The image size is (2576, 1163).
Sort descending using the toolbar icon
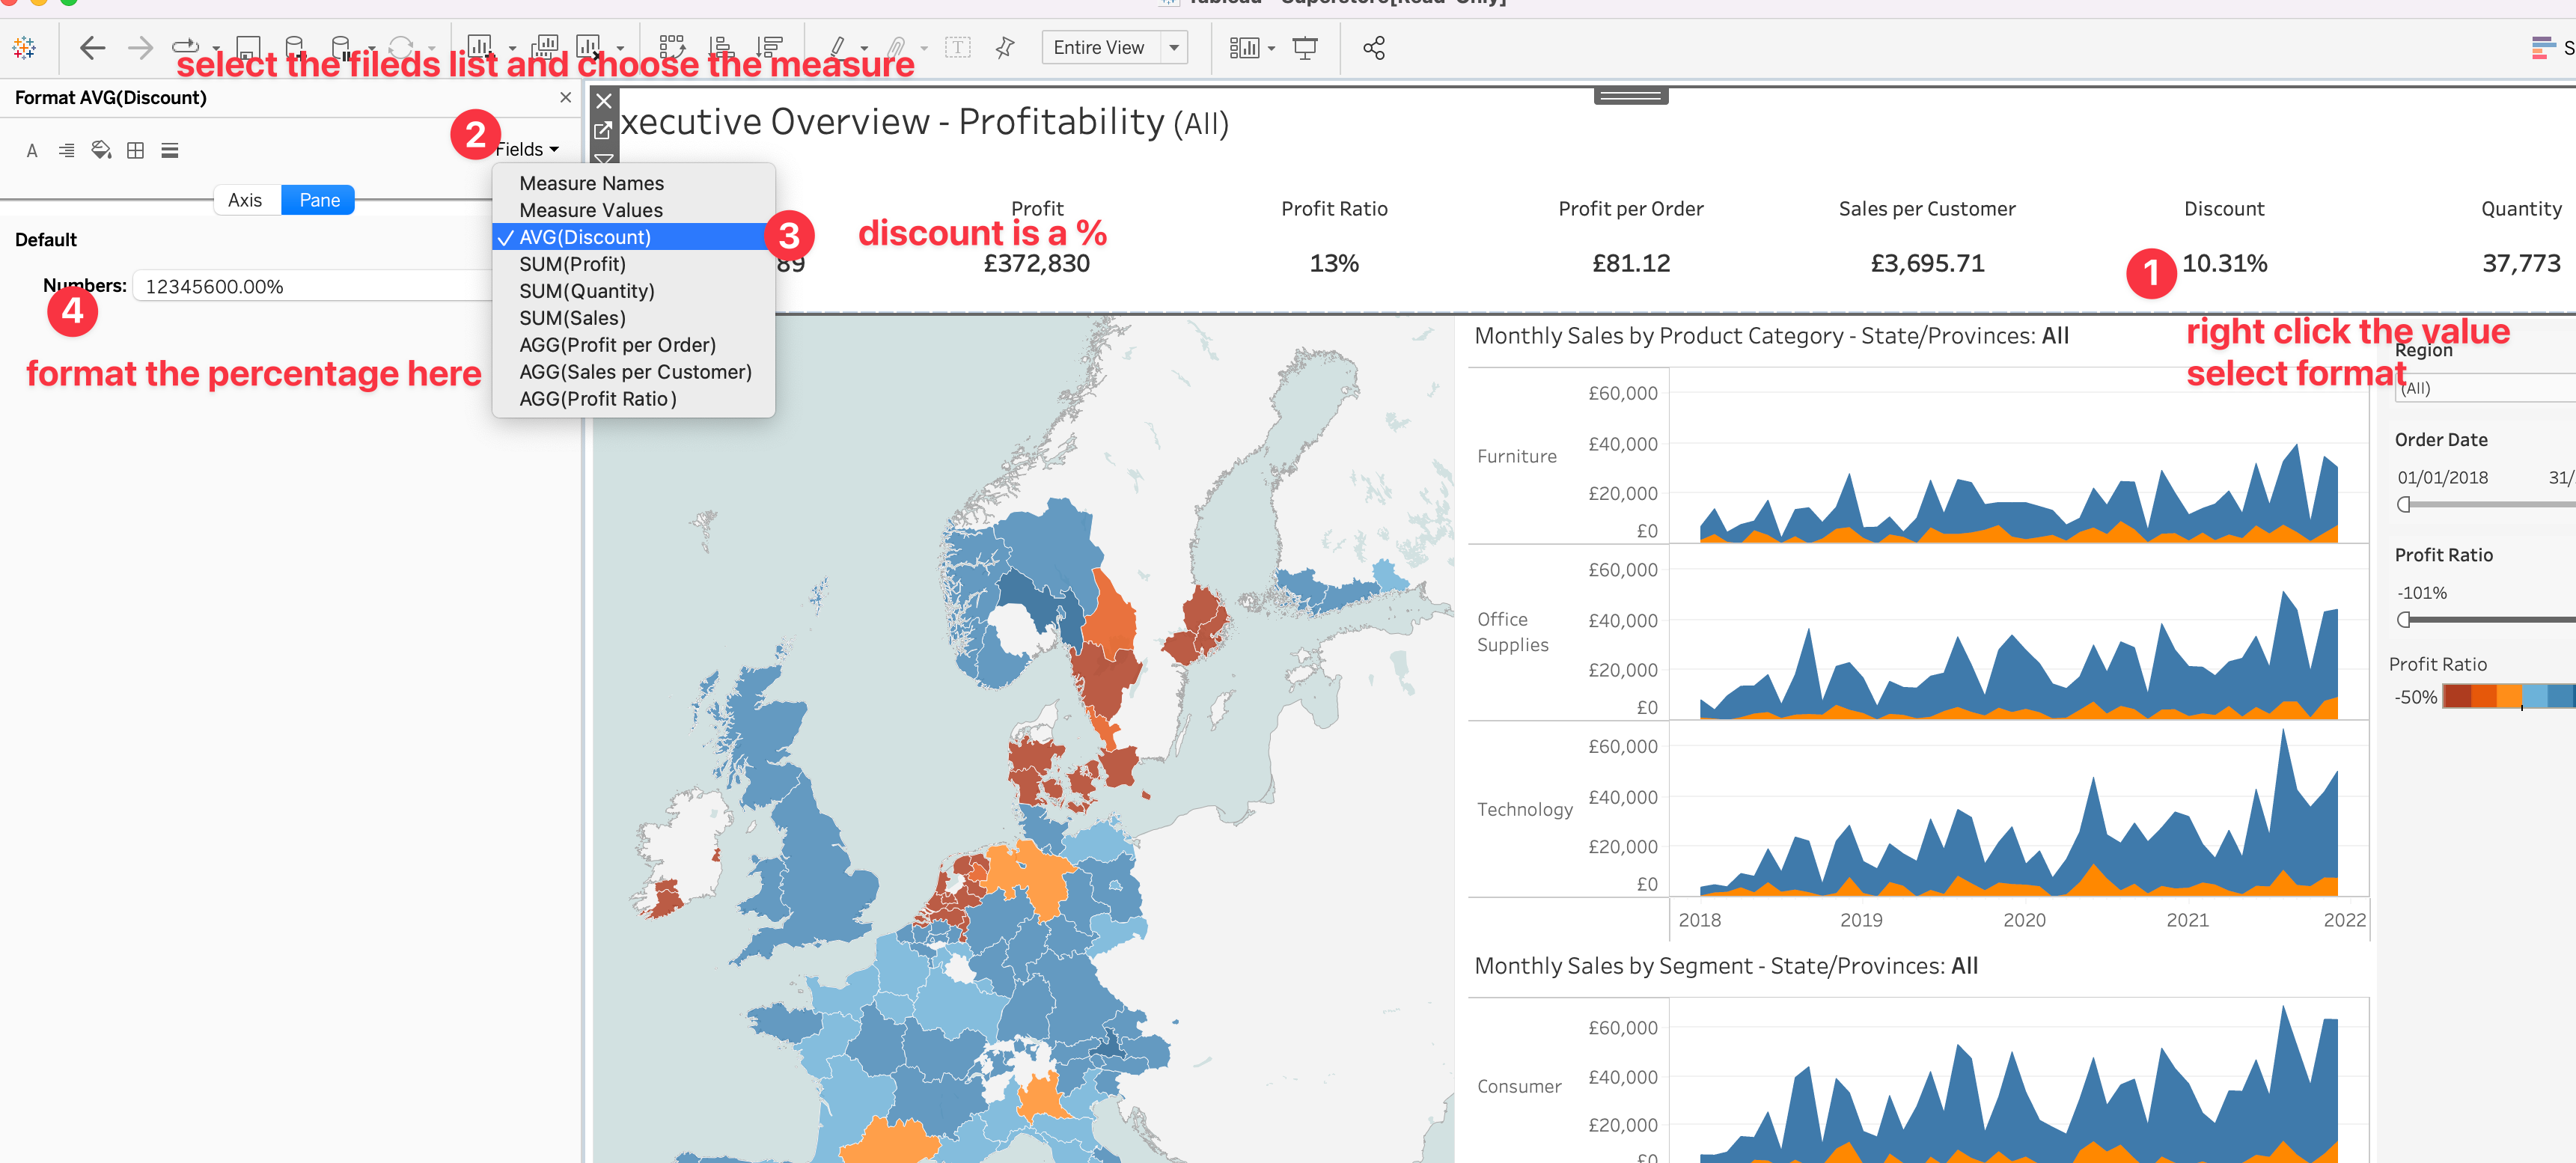pos(770,47)
